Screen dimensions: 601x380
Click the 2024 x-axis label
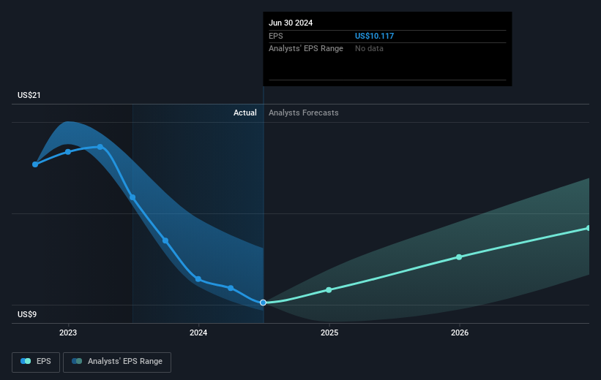[198, 332]
